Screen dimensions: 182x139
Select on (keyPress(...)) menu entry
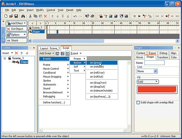pyautogui.click(x=102, y=97)
